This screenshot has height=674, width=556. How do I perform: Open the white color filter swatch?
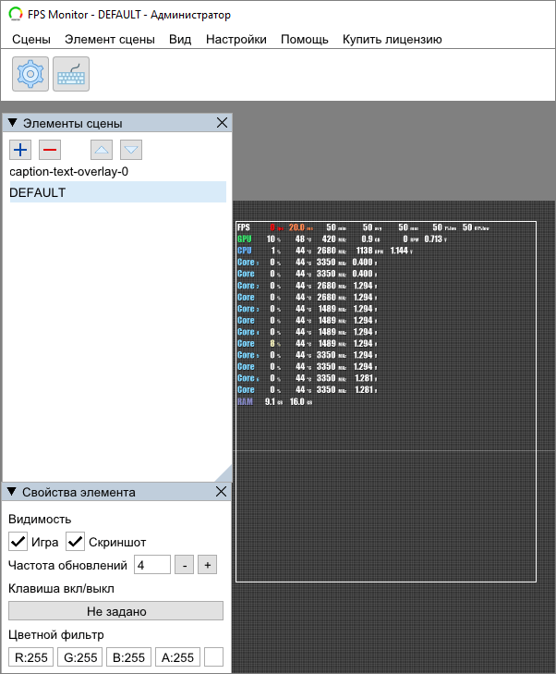pyautogui.click(x=214, y=657)
